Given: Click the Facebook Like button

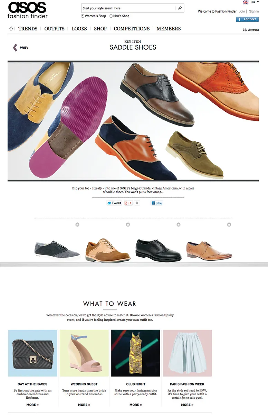Looking at the screenshot, I should (157, 203).
